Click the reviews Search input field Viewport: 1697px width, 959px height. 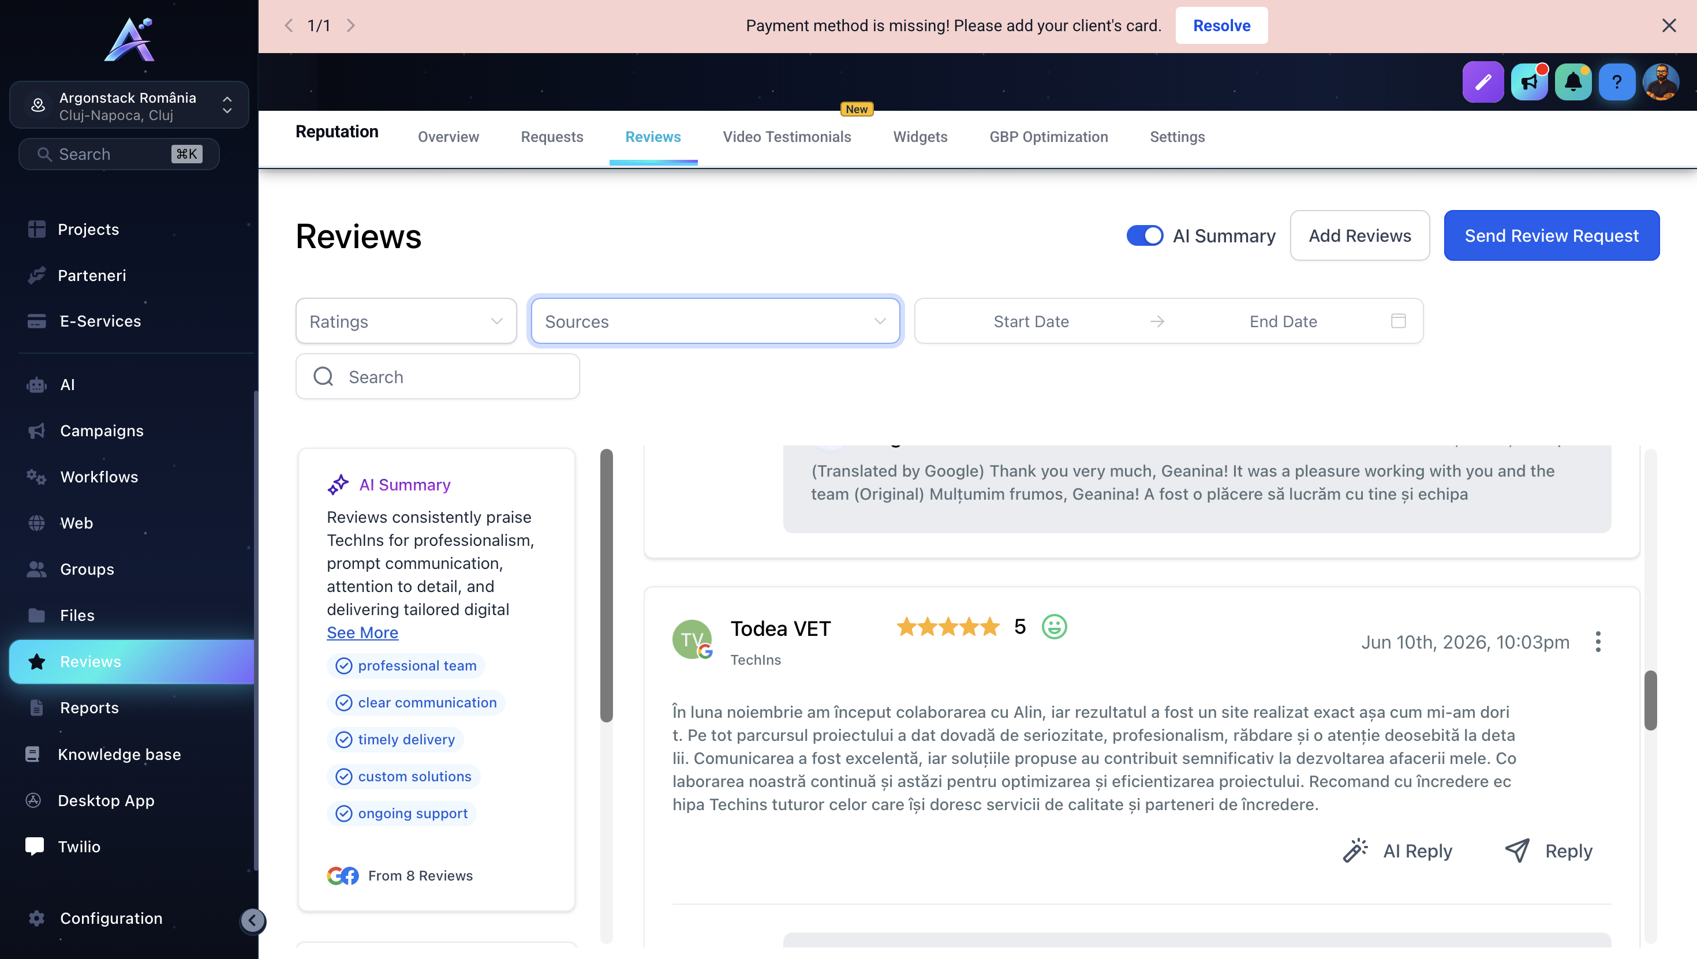[x=438, y=376]
